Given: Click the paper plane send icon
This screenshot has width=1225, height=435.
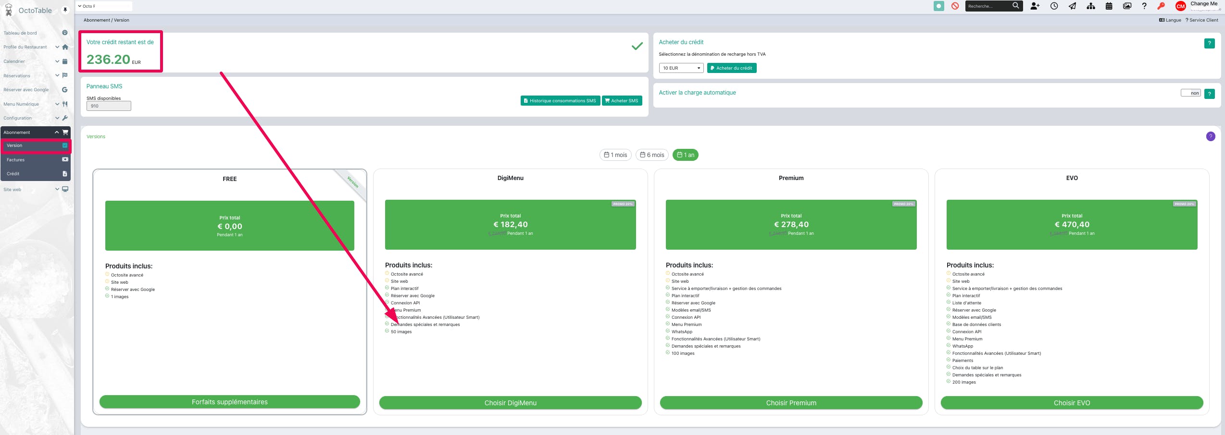Looking at the screenshot, I should pyautogui.click(x=1072, y=6).
